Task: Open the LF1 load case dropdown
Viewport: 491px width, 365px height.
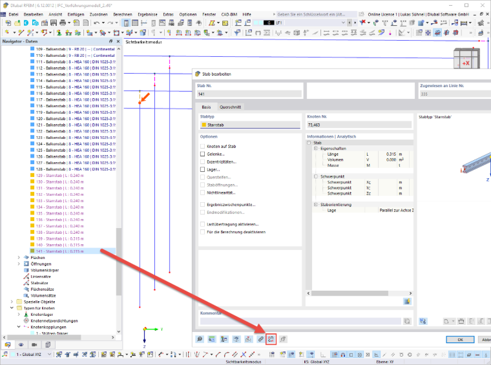Action: [x=343, y=23]
